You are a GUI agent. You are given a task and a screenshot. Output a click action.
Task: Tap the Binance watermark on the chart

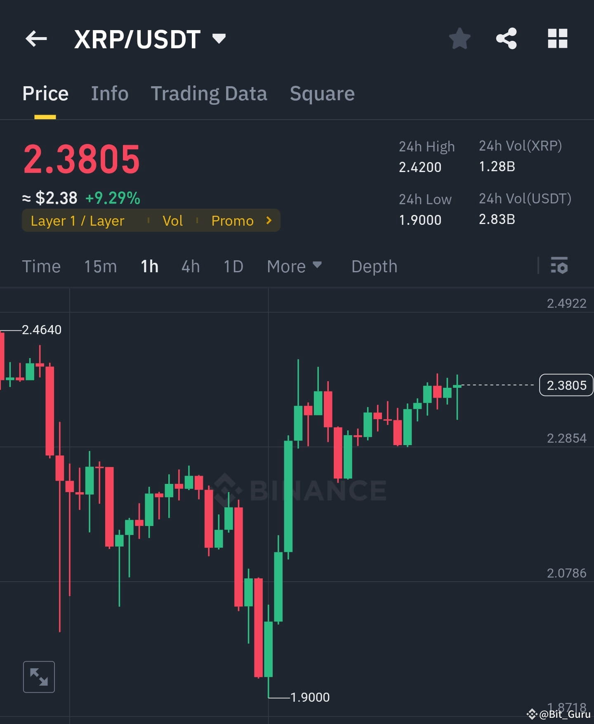tap(301, 490)
